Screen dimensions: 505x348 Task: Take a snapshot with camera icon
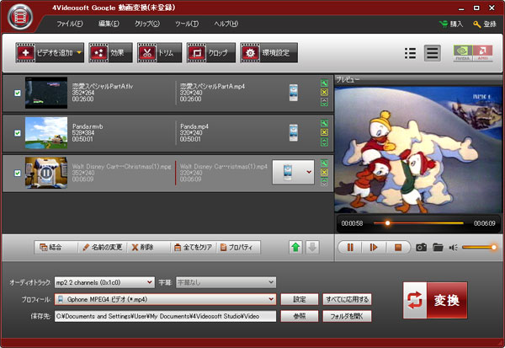tap(421, 248)
